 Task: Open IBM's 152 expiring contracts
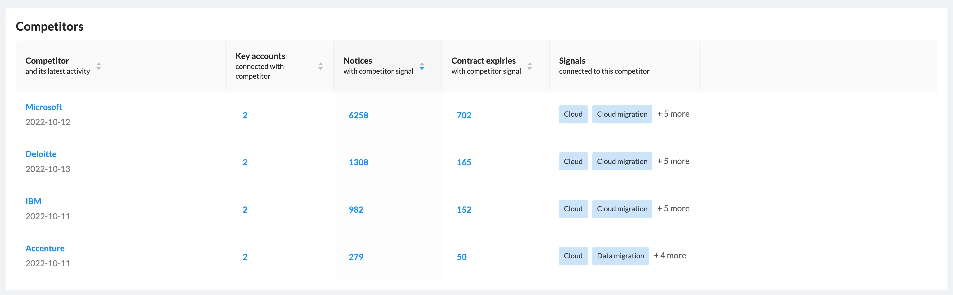[x=464, y=209]
